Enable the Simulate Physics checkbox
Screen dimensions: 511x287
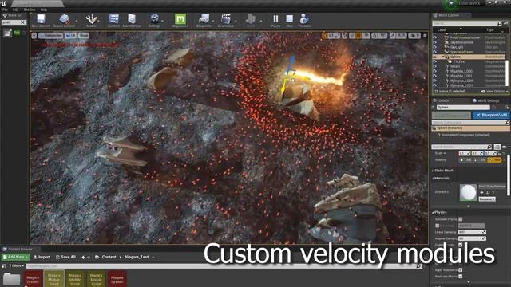461,219
